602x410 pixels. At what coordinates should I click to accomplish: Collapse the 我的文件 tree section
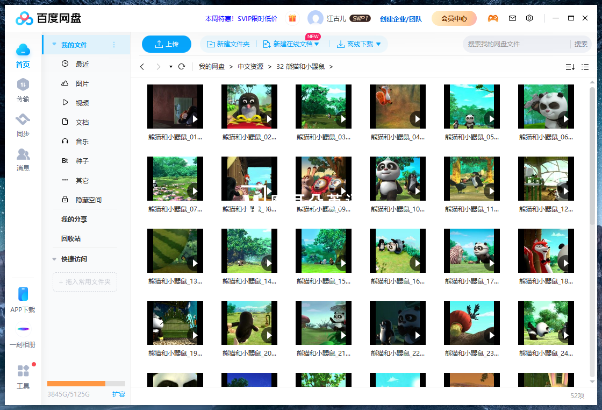pos(54,45)
